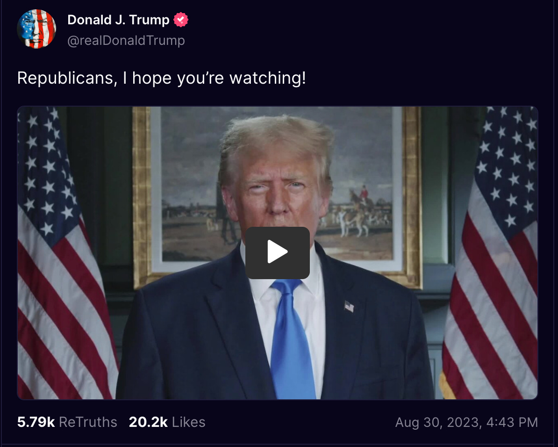Click the blue tie in the video
The width and height of the screenshot is (558, 447).
coord(291,339)
